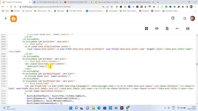Open the YouTube bookmark
The height and width of the screenshot is (111, 198).
(15, 11)
